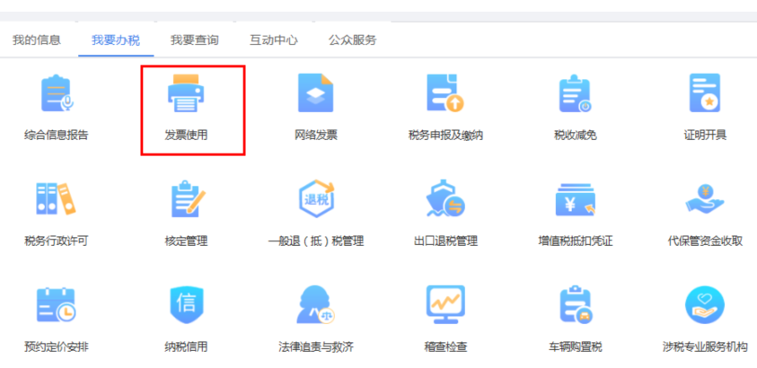The width and height of the screenshot is (757, 368).
Task: Open the 法律追责与救济 icon
Action: (316, 305)
